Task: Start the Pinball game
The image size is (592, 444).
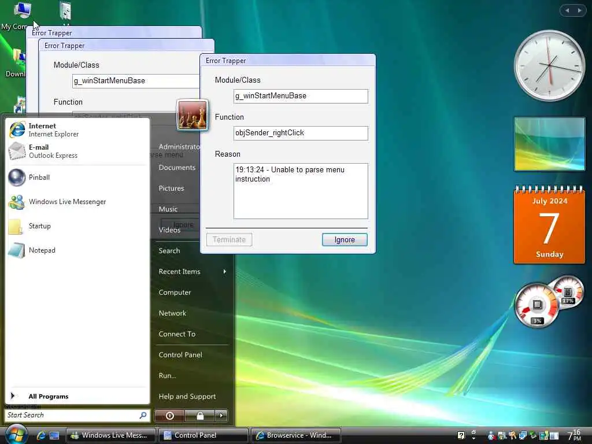Action: (77, 177)
